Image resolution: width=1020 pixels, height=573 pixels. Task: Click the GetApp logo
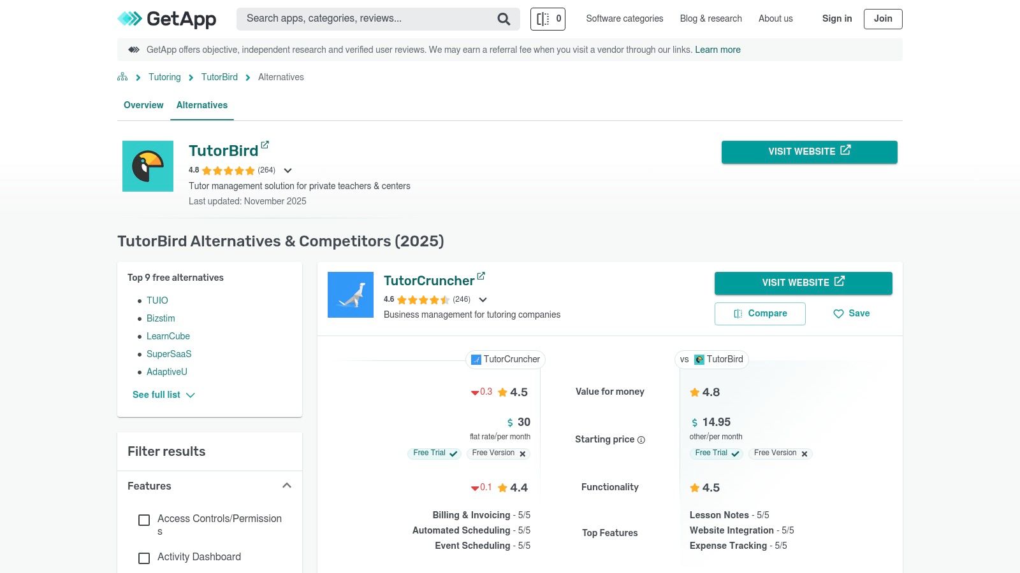tap(166, 19)
